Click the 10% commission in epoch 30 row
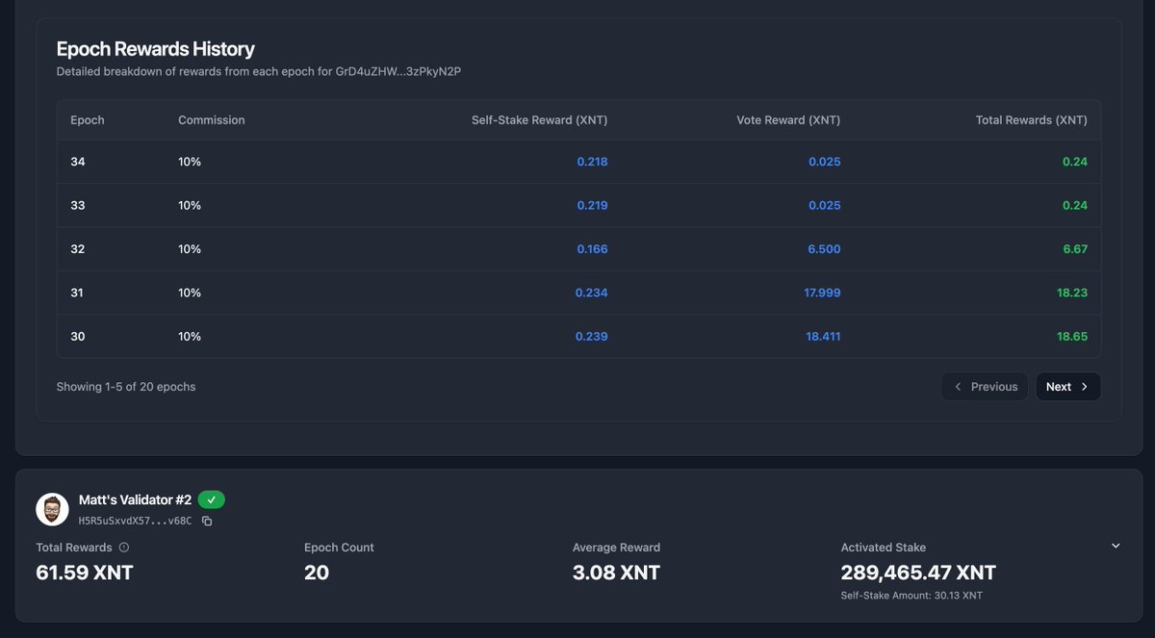The height and width of the screenshot is (638, 1155). pos(190,337)
